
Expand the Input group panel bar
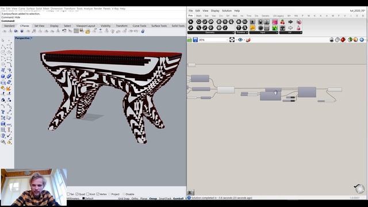click(x=263, y=33)
